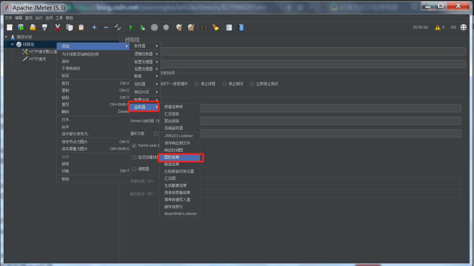
Task: Click the yellow warning log icon
Action: point(437,27)
